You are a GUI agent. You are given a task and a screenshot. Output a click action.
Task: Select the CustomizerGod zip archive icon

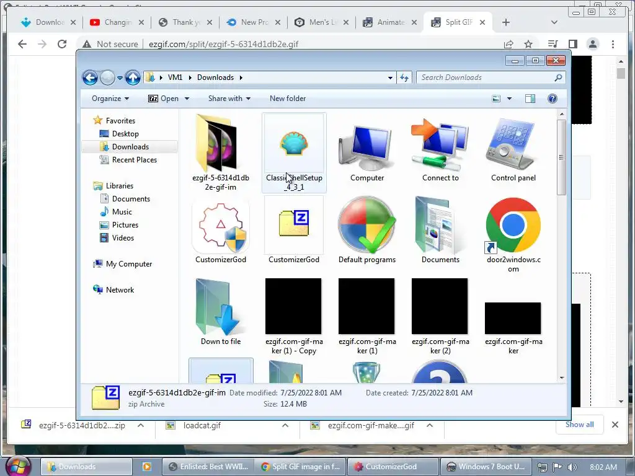pos(294,223)
